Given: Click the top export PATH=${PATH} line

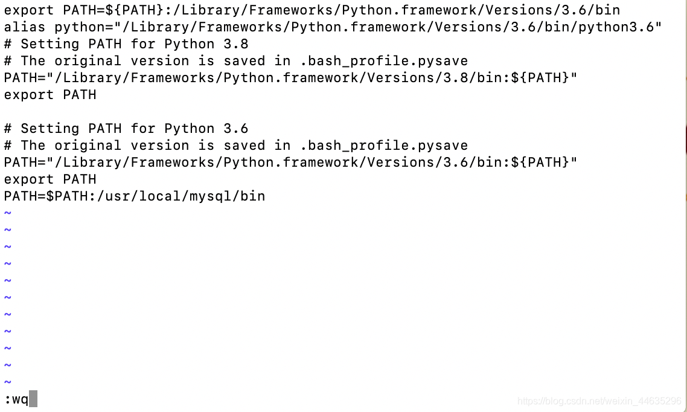Looking at the screenshot, I should (312, 10).
